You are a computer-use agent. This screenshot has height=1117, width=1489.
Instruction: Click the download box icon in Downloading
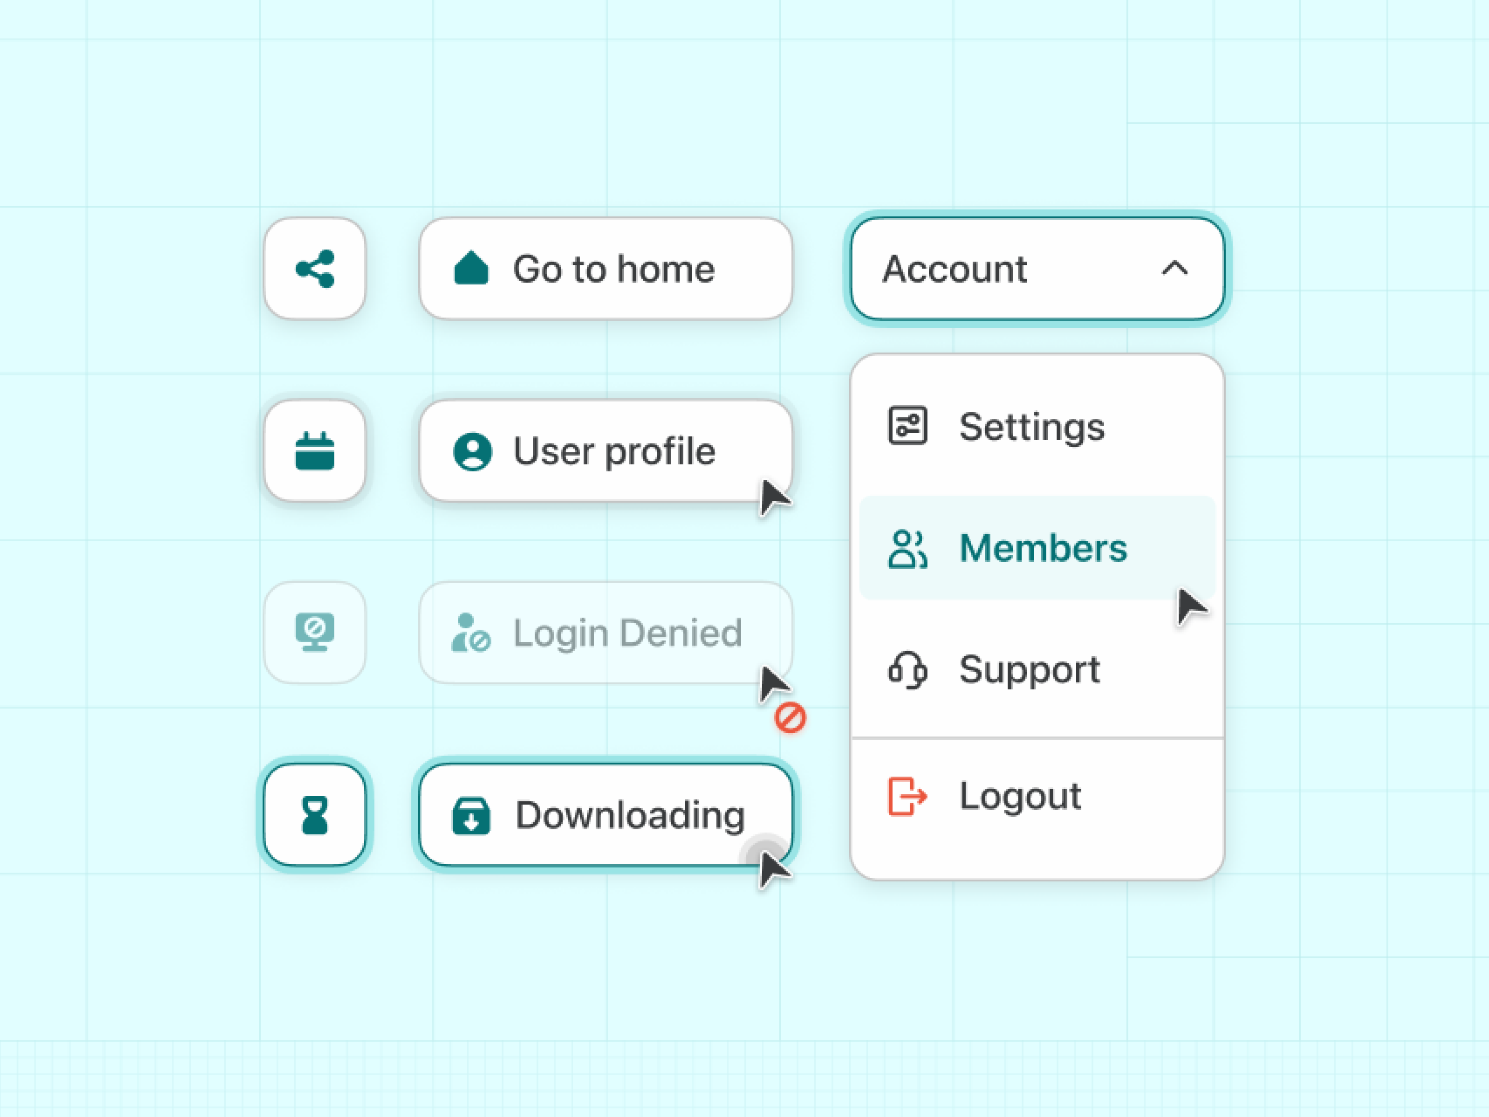[471, 815]
